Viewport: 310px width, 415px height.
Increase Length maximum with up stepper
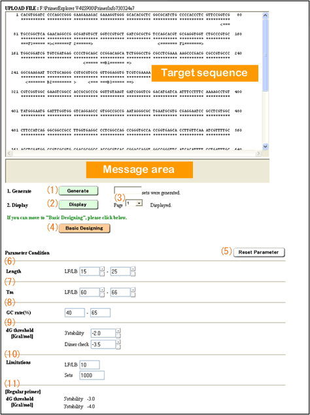133,269
